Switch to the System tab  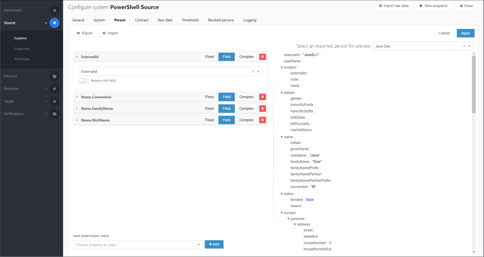point(99,20)
